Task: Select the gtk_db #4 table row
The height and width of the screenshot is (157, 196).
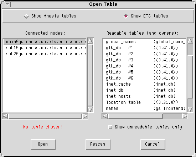Action: (144, 66)
